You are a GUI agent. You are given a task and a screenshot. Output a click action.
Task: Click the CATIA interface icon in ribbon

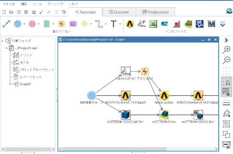click(x=142, y=24)
